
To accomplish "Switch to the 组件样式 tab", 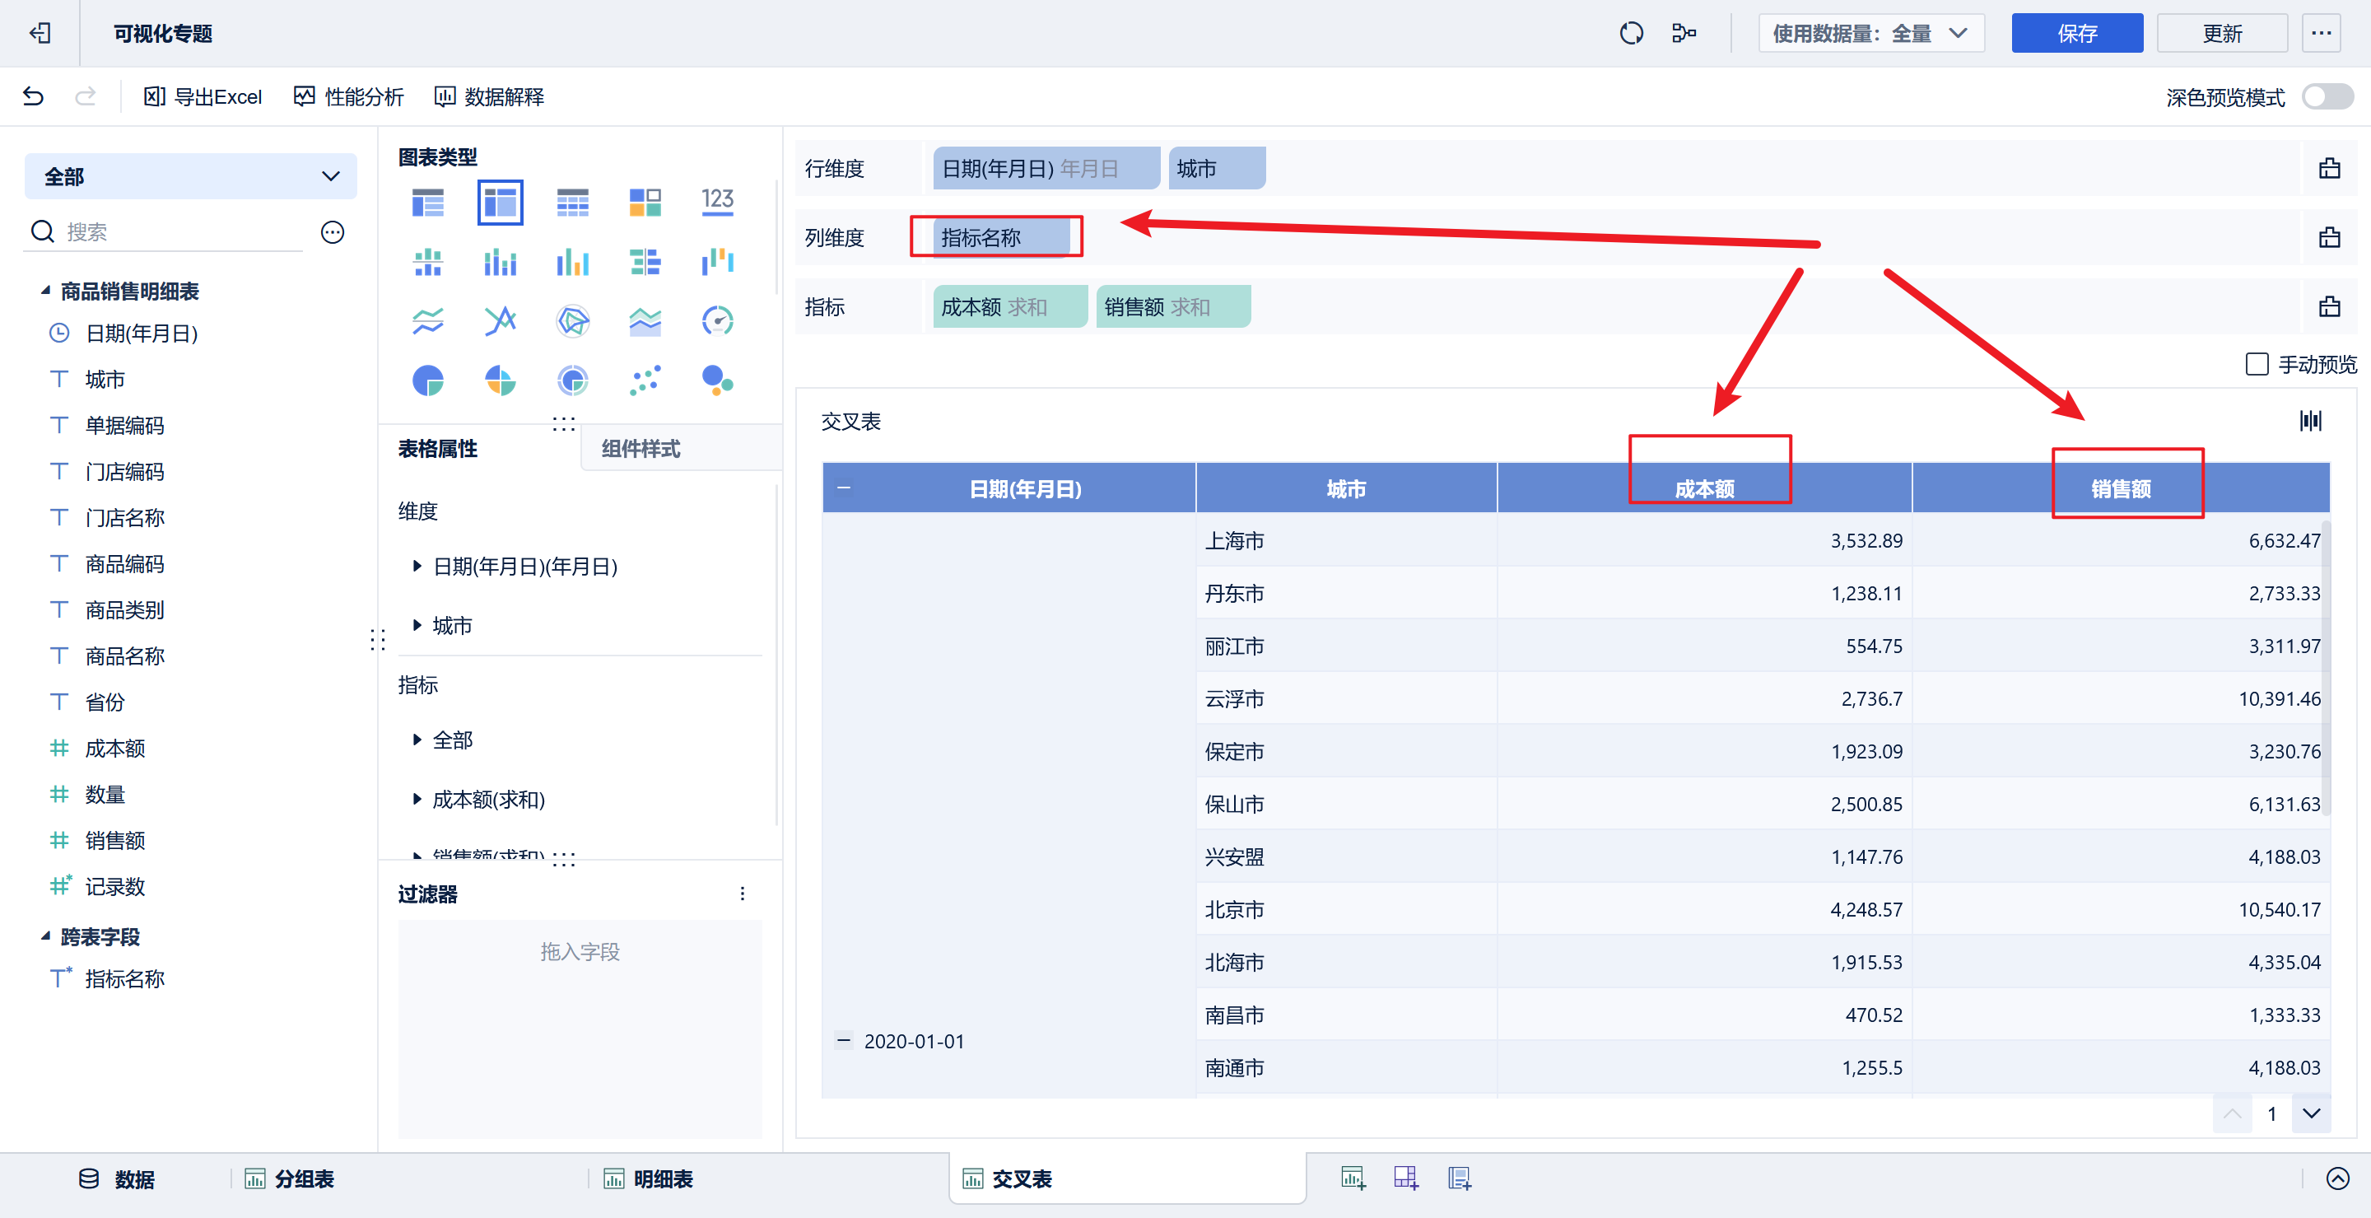I will pos(640,450).
